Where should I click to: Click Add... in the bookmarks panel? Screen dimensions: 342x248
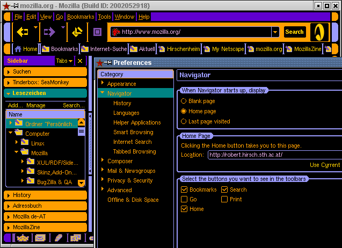[x=15, y=105]
